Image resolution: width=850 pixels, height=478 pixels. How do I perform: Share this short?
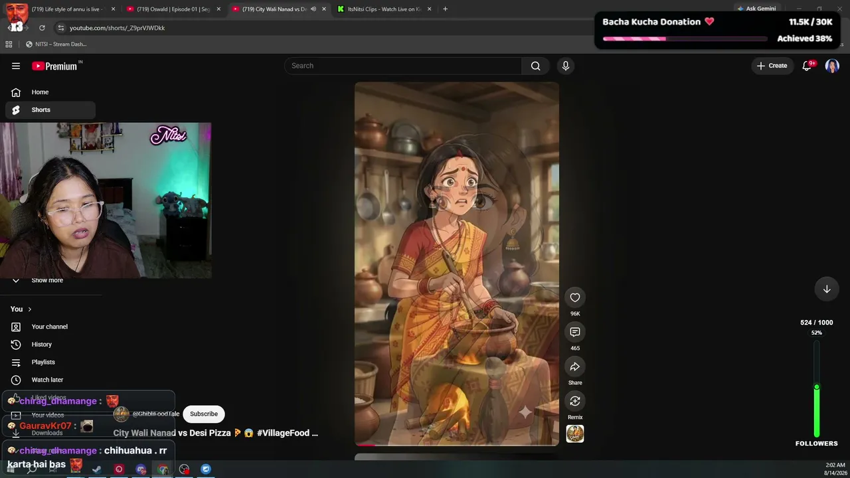[575, 366]
